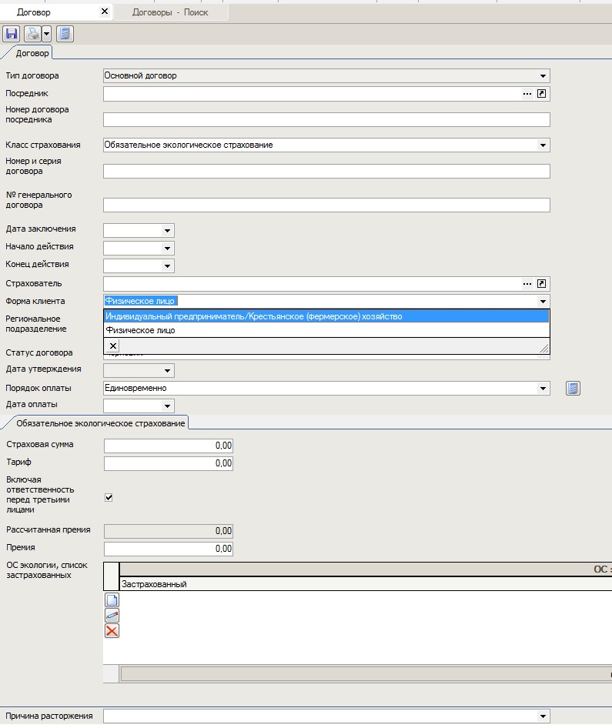Open the Дата заключения date picker
This screenshot has width=612, height=728.
pos(167,230)
